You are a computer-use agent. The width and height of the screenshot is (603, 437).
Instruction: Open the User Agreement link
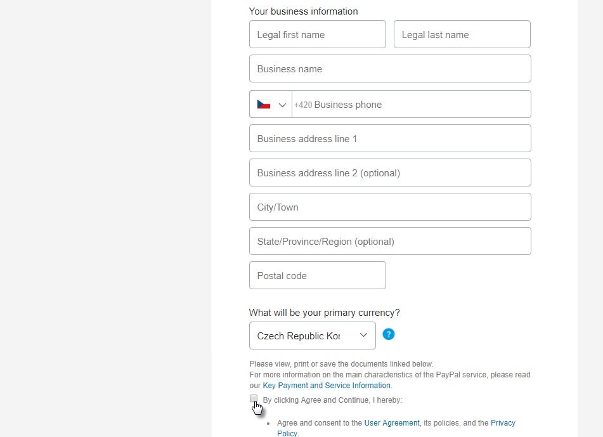click(392, 423)
